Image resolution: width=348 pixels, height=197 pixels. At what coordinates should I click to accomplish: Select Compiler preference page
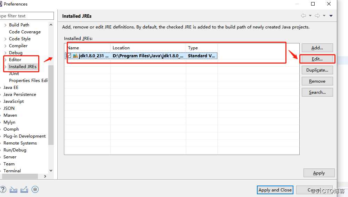point(18,46)
